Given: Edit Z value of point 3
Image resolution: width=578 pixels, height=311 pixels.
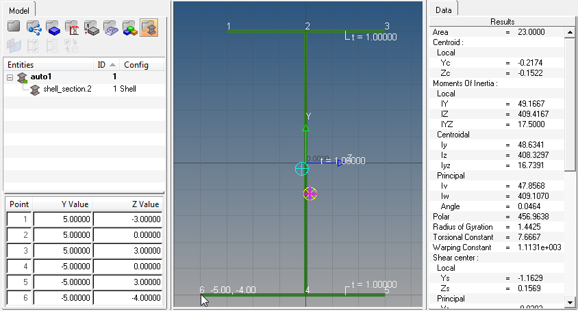Looking at the screenshot, I should [x=127, y=251].
